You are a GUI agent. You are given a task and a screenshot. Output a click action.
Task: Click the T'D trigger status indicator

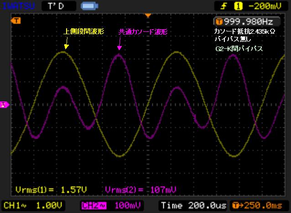[x=59, y=6]
